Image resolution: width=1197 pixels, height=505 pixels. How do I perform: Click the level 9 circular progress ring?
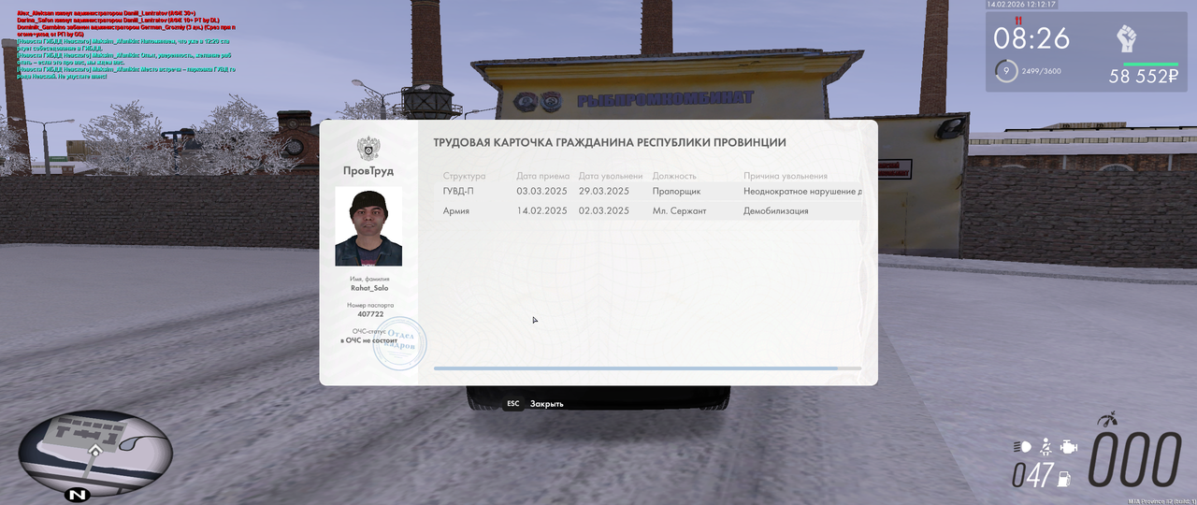point(1006,71)
